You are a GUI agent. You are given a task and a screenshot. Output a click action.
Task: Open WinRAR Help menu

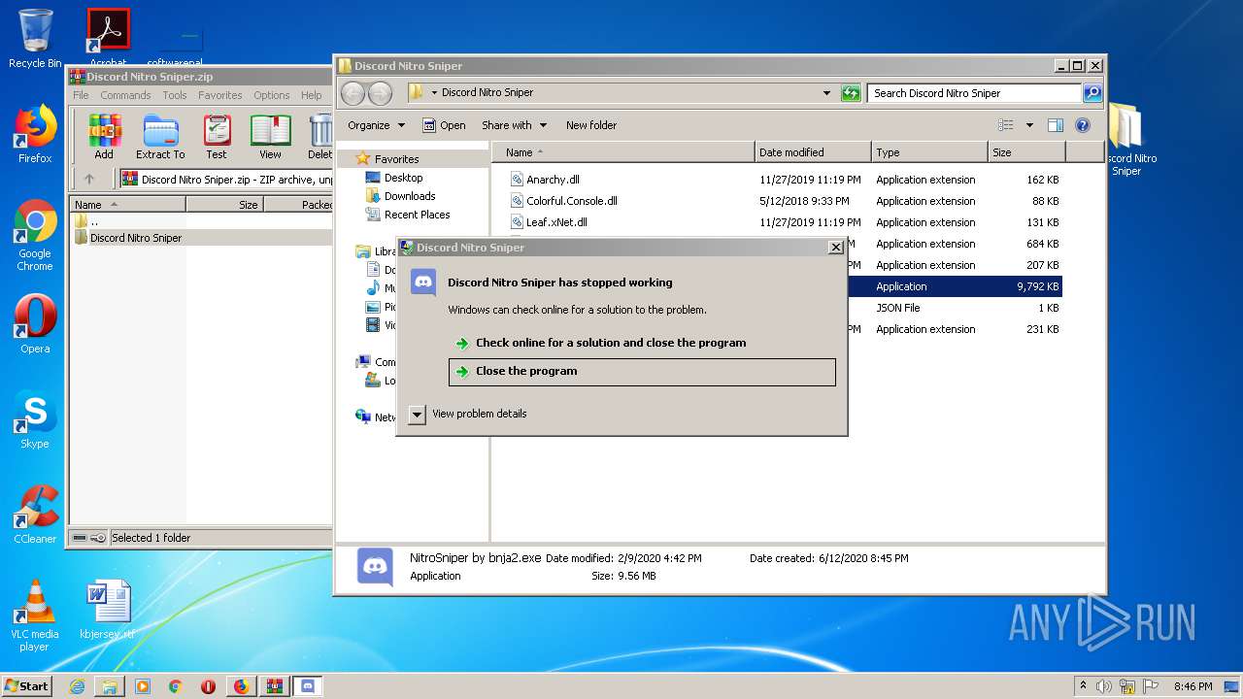[x=311, y=95]
